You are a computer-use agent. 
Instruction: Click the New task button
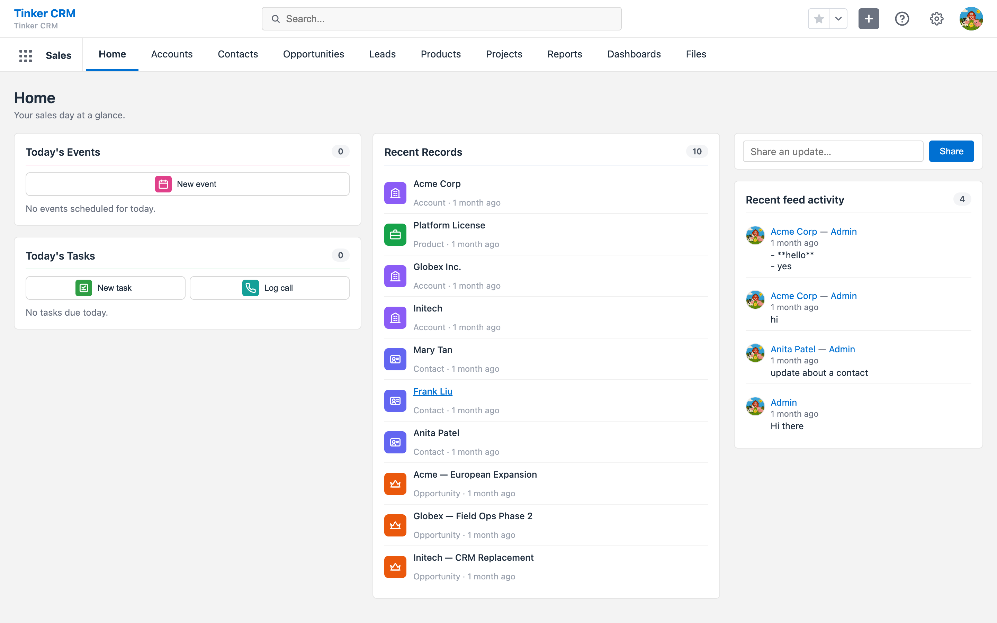[106, 288]
